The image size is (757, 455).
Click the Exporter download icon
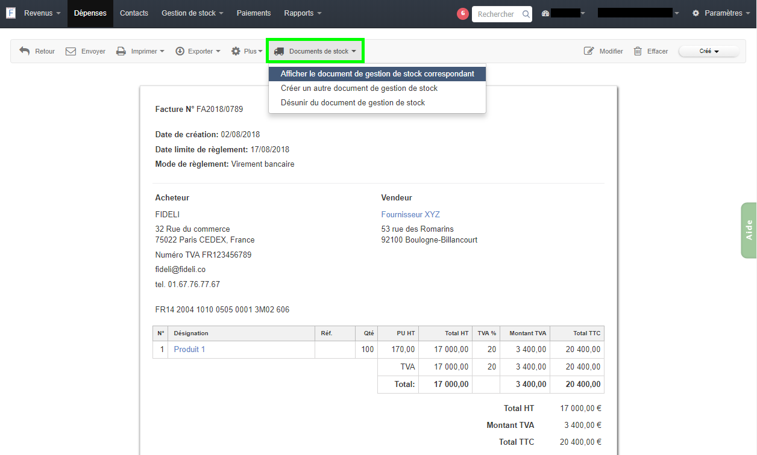tap(179, 51)
